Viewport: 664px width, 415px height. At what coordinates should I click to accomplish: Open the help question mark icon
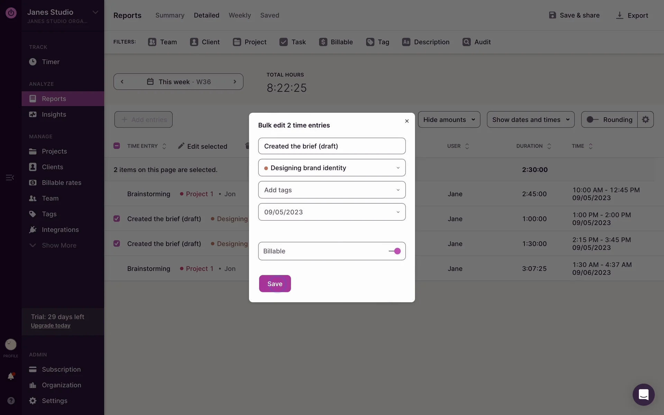11,400
